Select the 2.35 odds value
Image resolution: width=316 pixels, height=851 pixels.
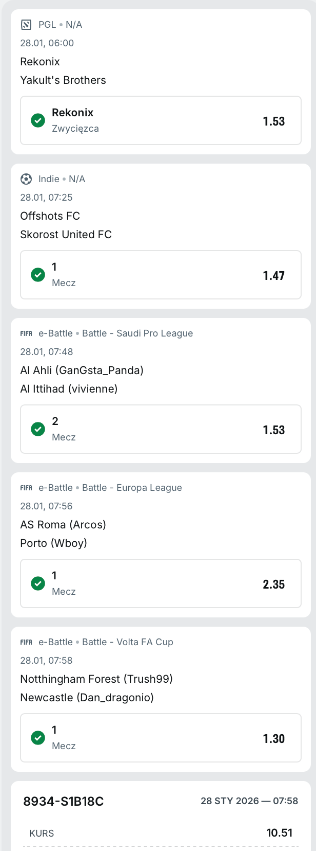273,584
